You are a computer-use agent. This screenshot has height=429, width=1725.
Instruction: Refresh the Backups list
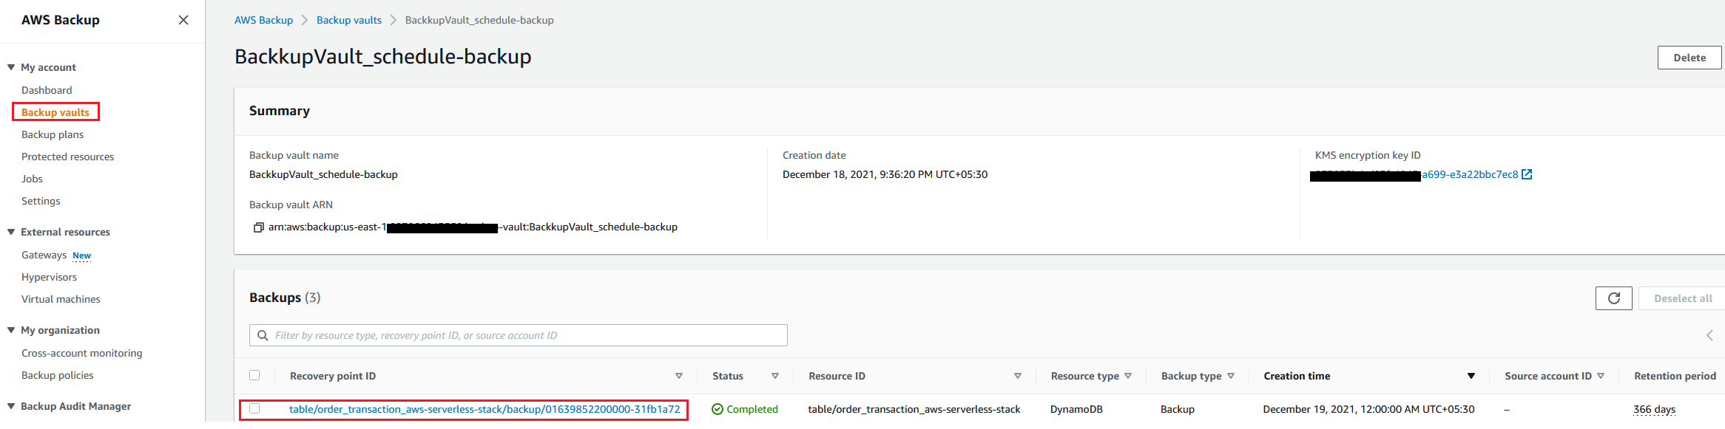(x=1614, y=298)
